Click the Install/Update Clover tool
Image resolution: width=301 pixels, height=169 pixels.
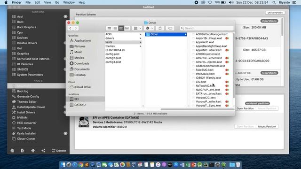coord(31,107)
